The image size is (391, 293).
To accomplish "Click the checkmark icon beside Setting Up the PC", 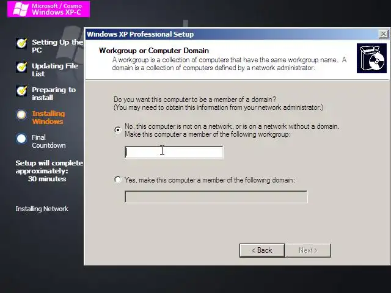I will (x=22, y=43).
